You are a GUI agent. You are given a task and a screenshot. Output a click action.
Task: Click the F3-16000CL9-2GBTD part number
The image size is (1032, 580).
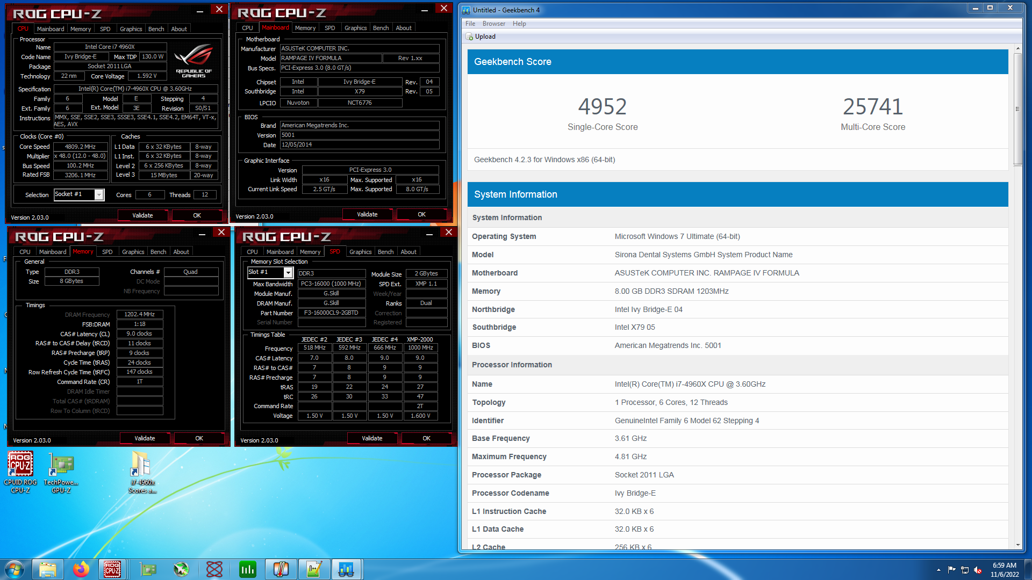331,313
